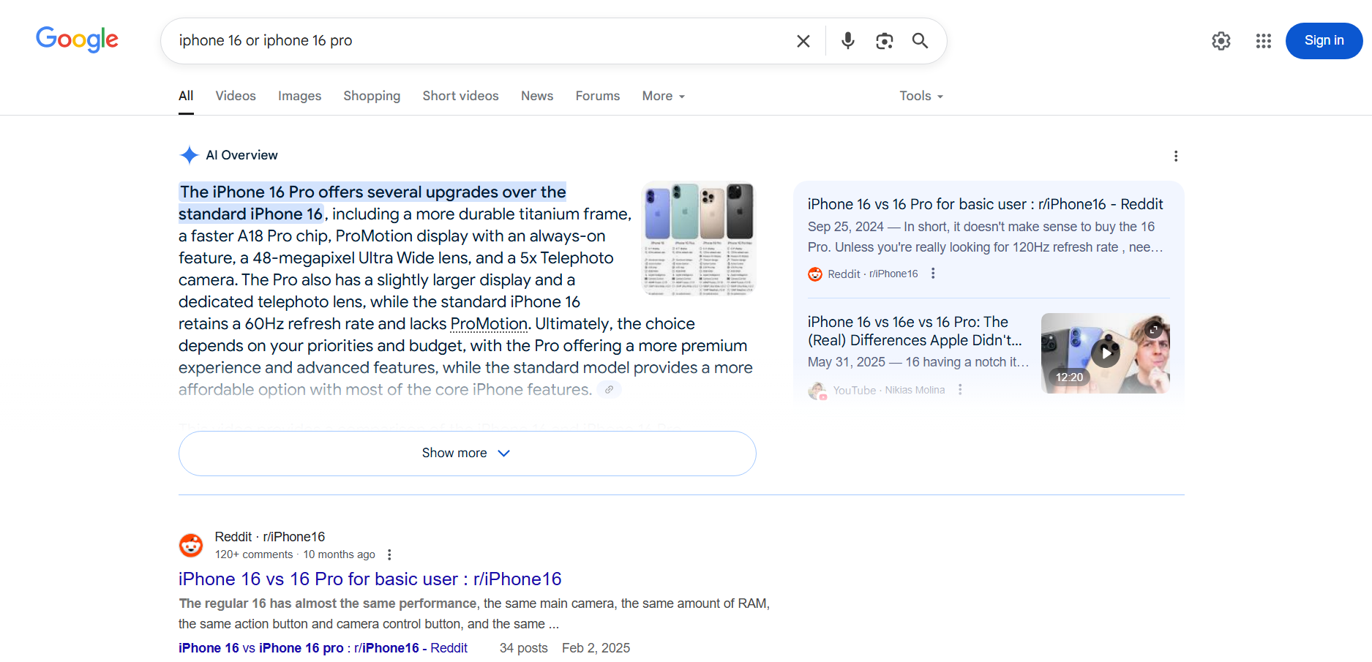Switch to News tab
The height and width of the screenshot is (662, 1372).
click(x=537, y=96)
